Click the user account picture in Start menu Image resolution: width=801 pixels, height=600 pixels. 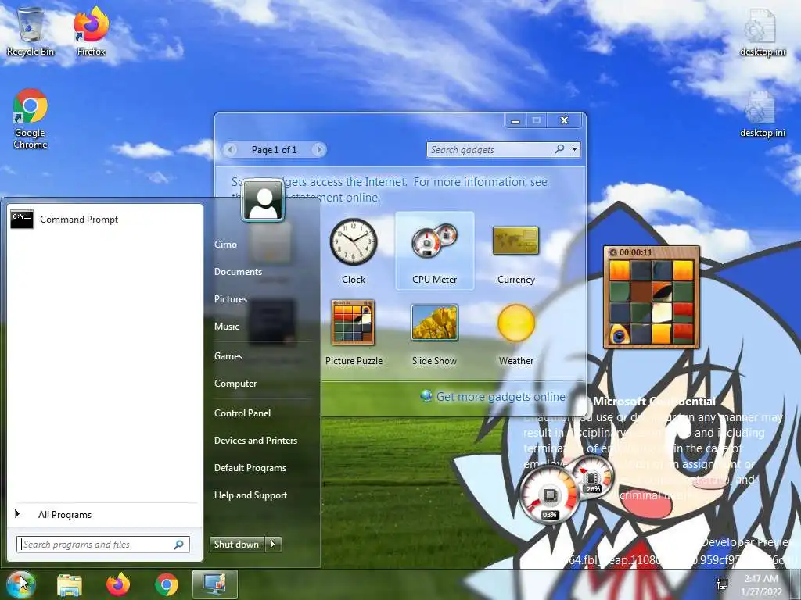(263, 200)
